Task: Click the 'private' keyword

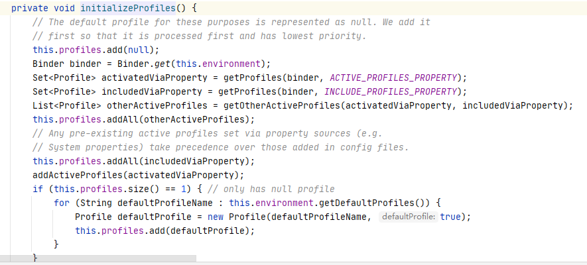Action: 30,8
